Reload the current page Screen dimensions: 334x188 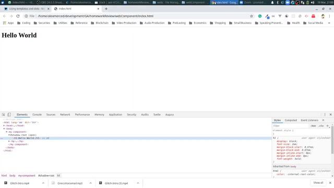click(x=18, y=16)
